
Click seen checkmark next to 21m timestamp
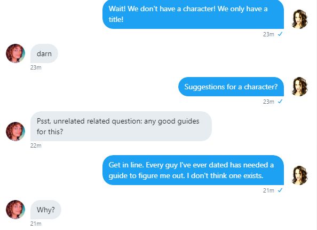(280, 190)
